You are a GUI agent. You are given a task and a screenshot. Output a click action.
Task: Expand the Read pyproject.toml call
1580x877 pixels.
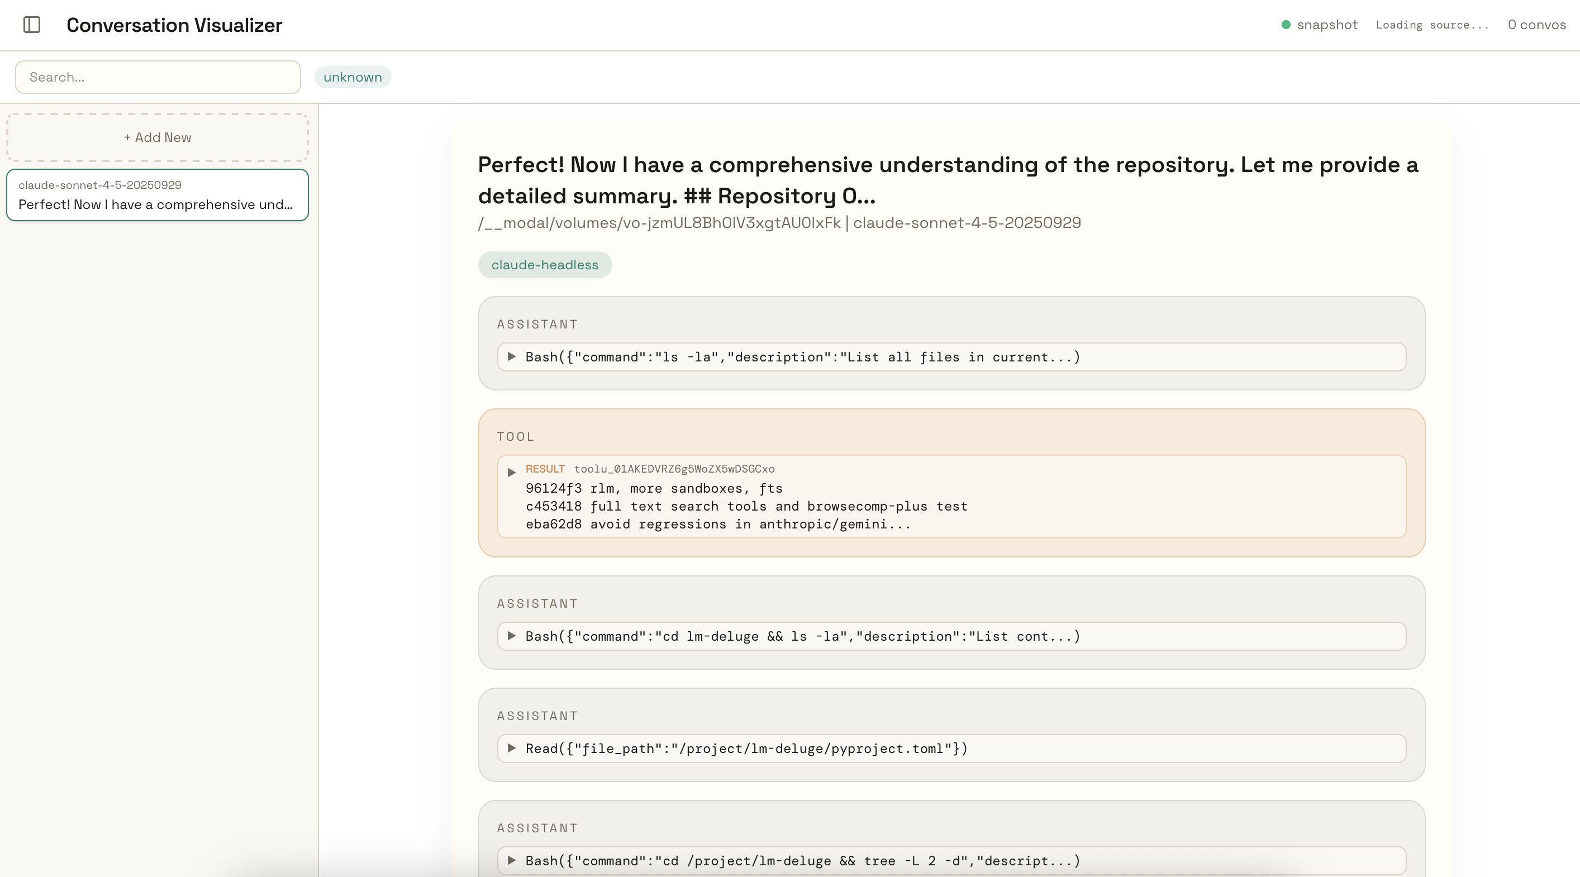[512, 748]
